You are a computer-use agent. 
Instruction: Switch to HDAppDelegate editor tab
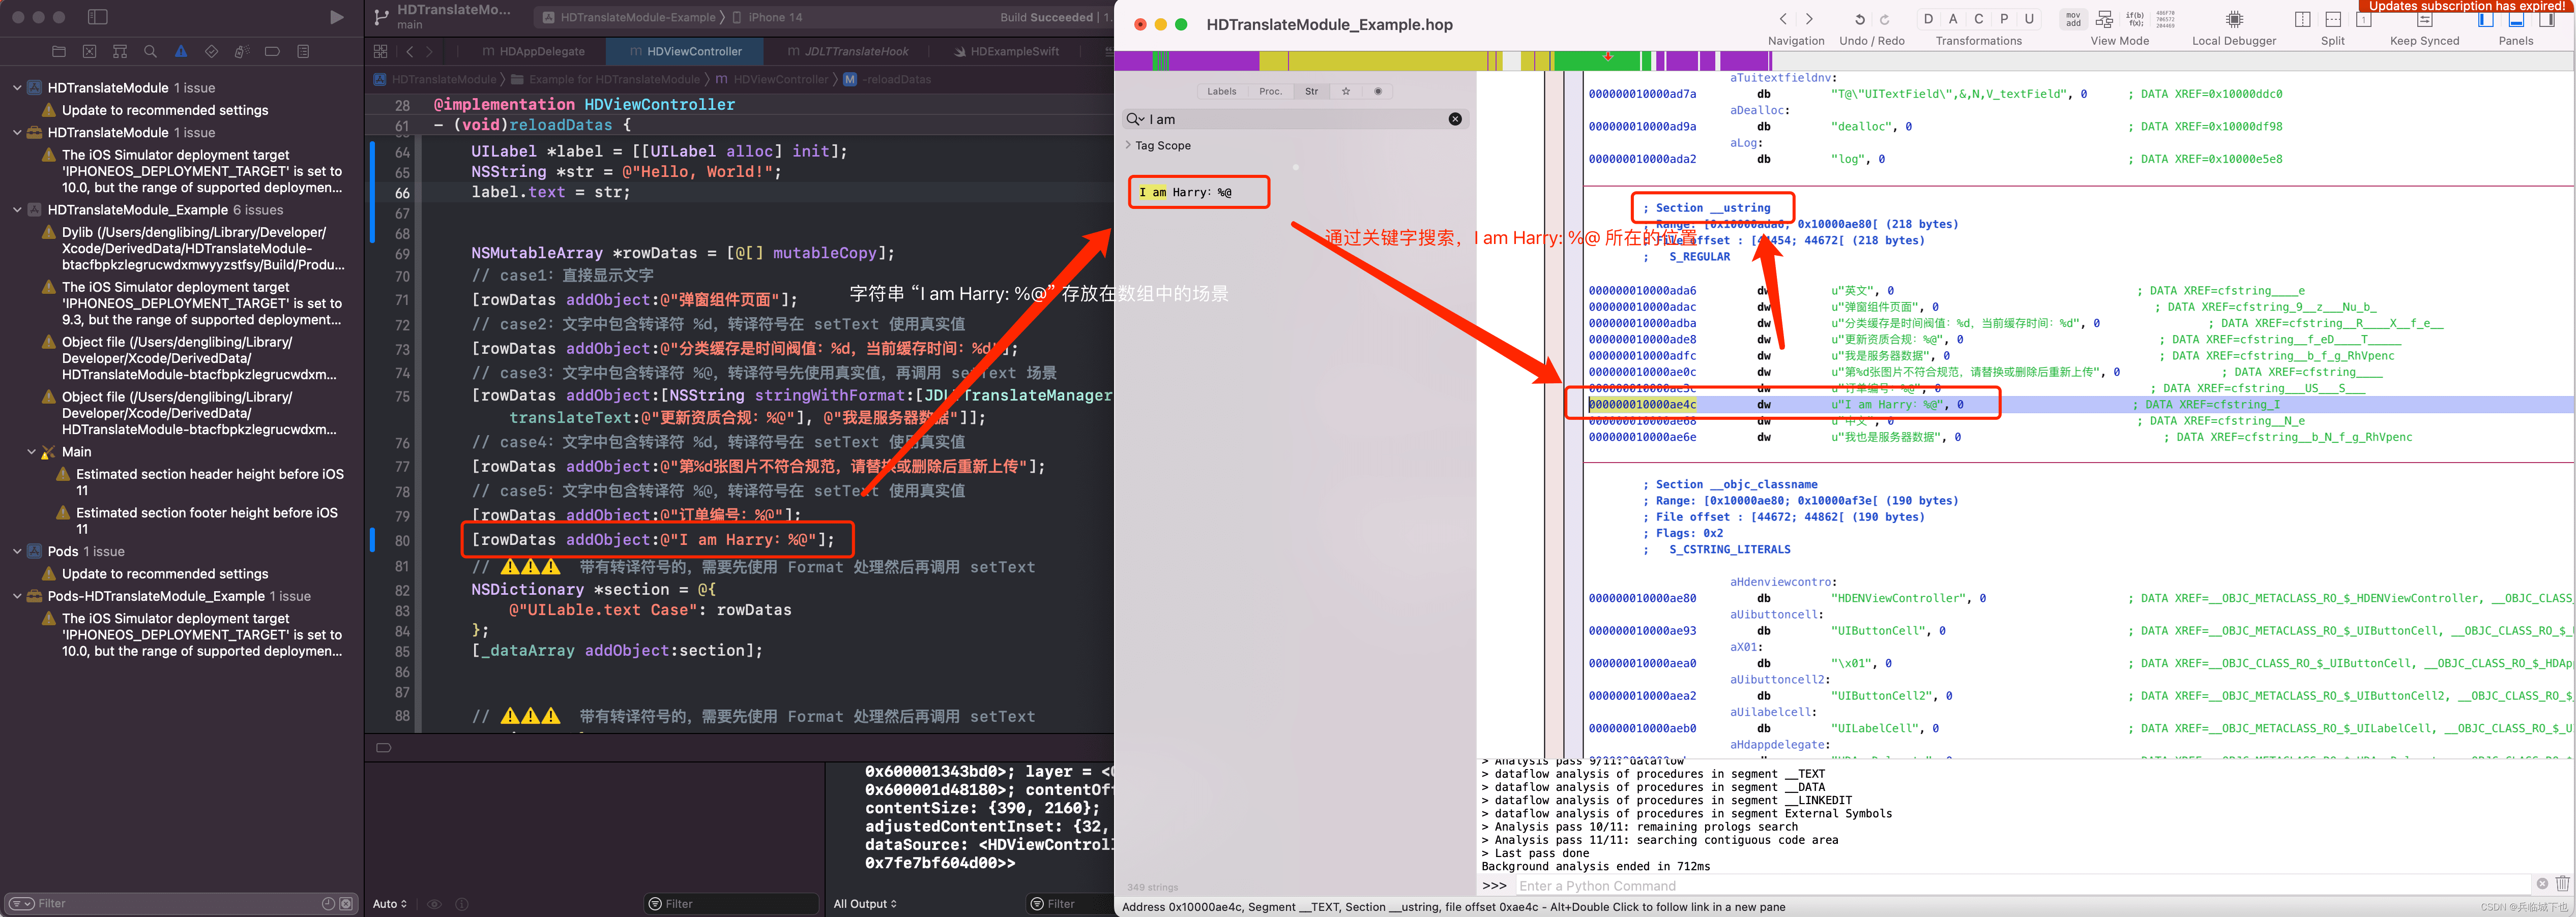[x=533, y=51]
